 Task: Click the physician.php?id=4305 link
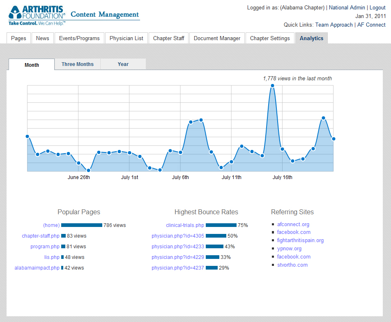(x=178, y=236)
